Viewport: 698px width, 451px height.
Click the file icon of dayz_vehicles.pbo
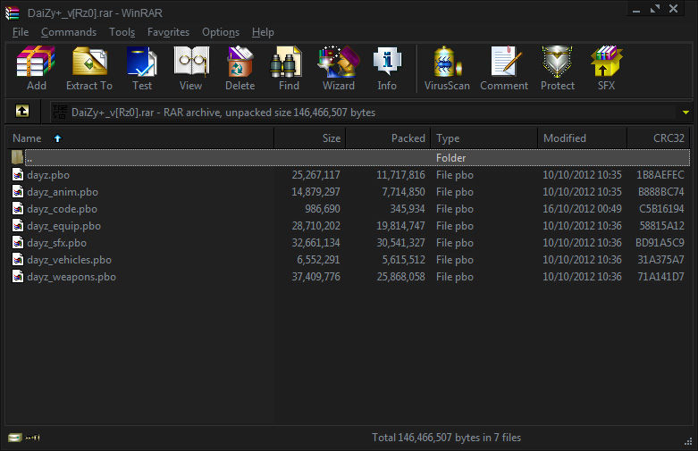(18, 259)
